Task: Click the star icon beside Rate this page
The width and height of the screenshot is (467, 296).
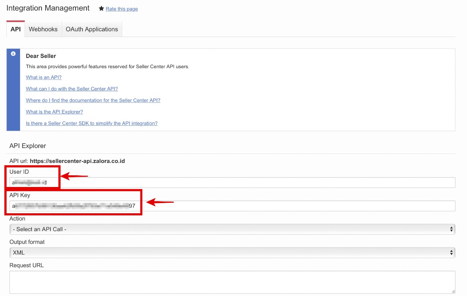Action: [101, 9]
